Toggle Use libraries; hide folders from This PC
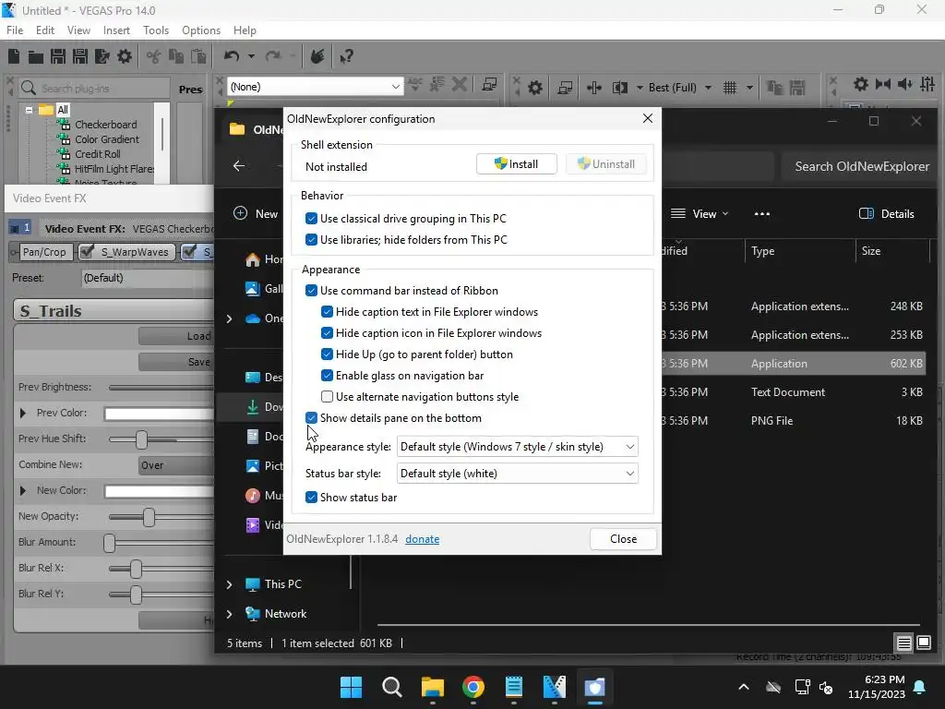The image size is (945, 709). point(311,239)
